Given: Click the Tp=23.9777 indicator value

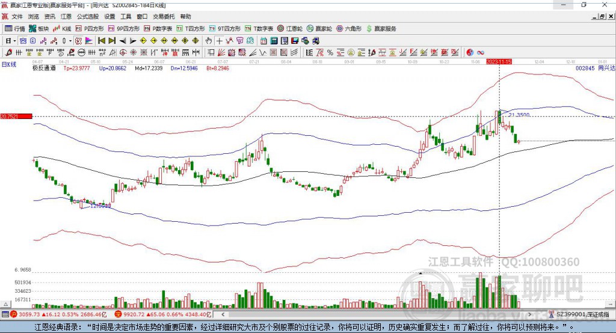Looking at the screenshot, I should point(76,68).
